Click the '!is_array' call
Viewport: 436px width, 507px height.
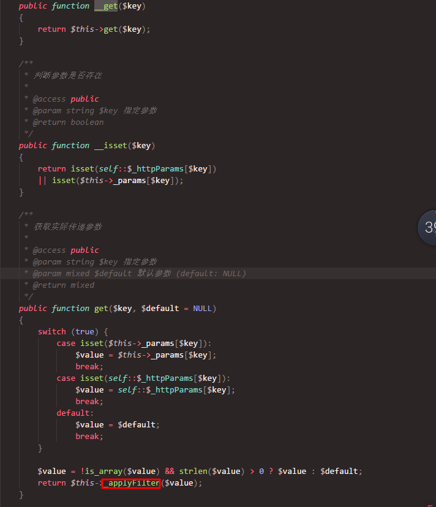coord(102,471)
